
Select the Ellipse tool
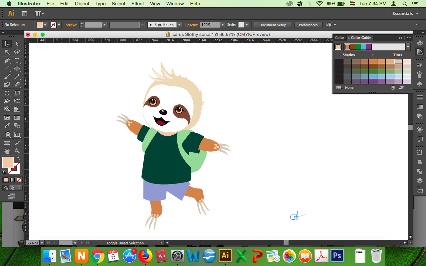click(x=17, y=69)
